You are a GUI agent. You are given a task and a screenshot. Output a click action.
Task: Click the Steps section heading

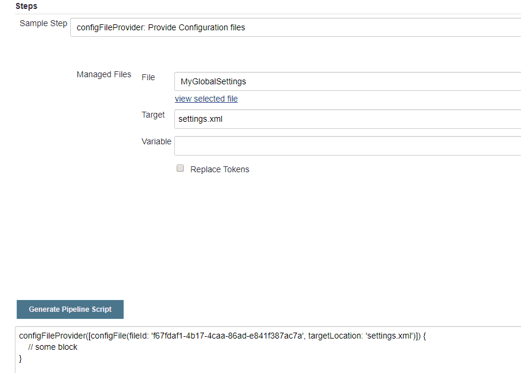pos(26,6)
